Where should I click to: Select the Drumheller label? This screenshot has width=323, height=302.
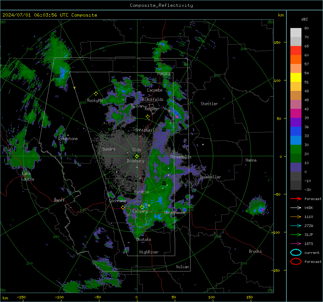click(x=210, y=177)
